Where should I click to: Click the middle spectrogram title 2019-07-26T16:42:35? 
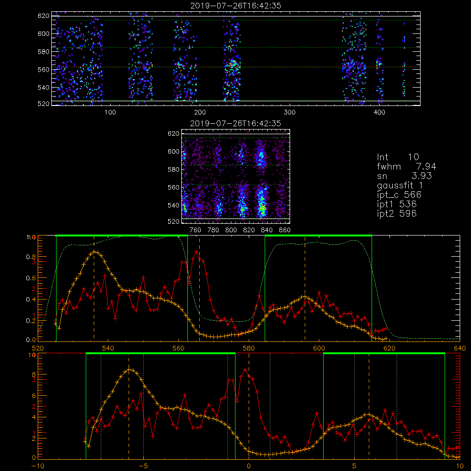point(235,123)
